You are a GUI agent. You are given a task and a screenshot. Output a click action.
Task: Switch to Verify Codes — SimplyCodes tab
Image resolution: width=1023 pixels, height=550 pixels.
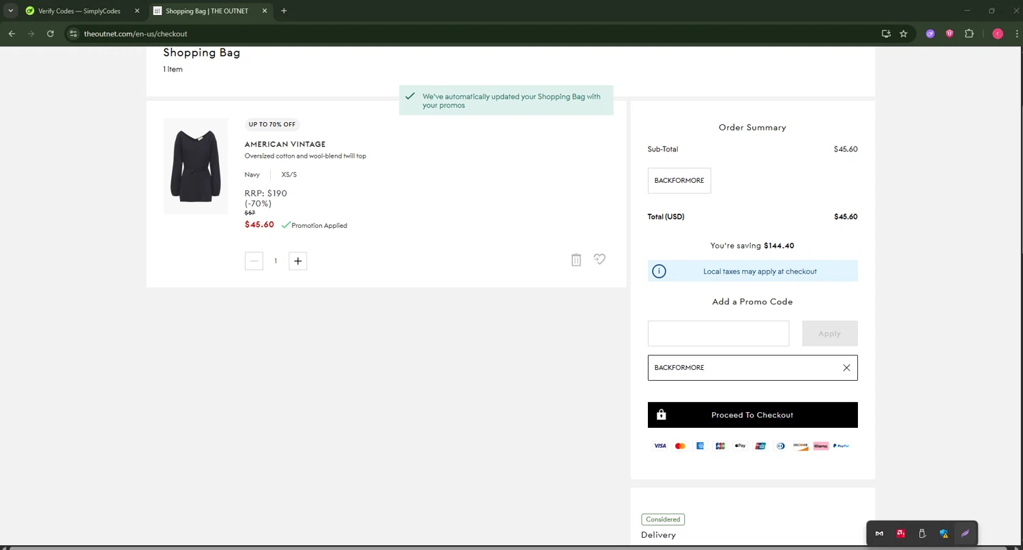click(x=79, y=11)
